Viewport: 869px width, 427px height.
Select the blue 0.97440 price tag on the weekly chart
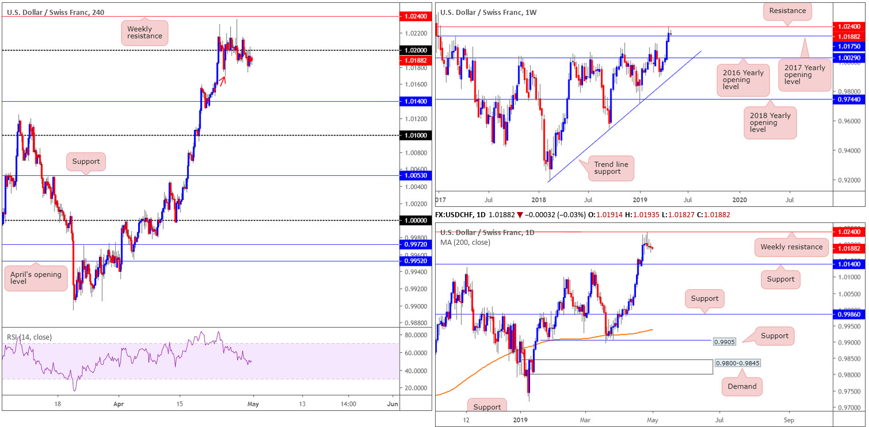click(850, 99)
